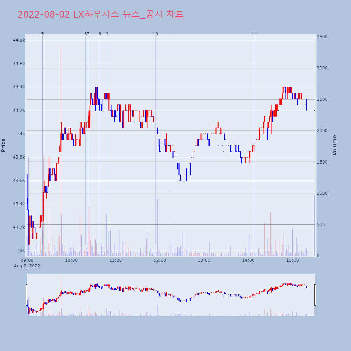Click the '1000' volume axis label
351x351 pixels.
322,193
